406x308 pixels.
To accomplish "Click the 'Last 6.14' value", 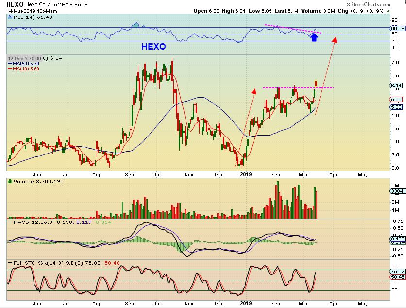I will 286,11.
